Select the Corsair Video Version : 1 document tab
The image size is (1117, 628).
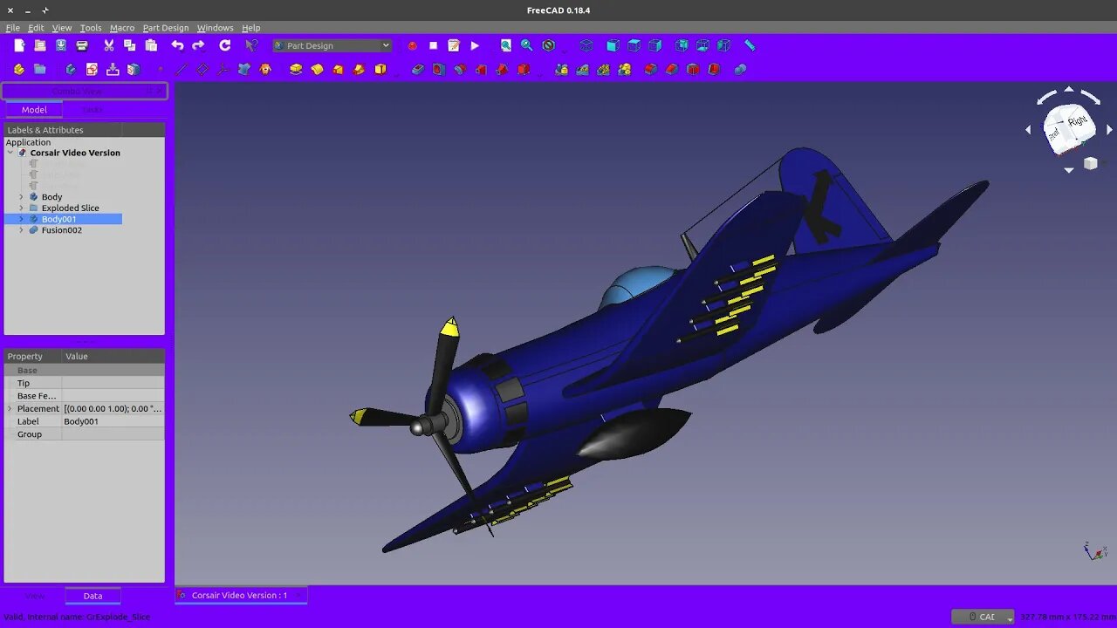pos(239,595)
